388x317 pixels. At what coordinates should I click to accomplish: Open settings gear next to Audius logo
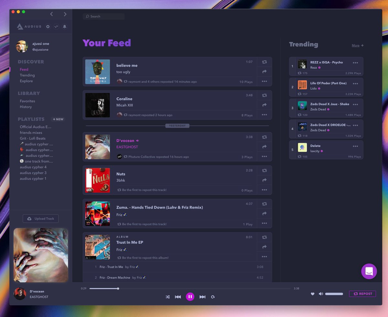(x=48, y=26)
